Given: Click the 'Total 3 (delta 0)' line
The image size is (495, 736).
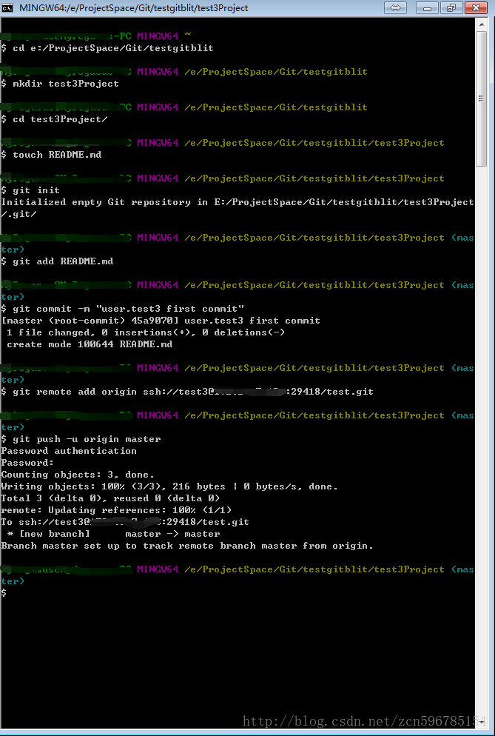Looking at the screenshot, I should [x=110, y=498].
